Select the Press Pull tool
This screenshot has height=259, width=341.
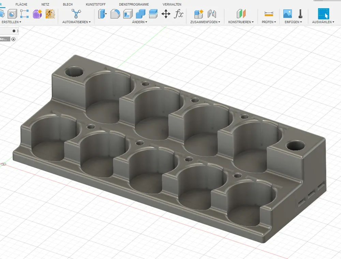(x=102, y=14)
